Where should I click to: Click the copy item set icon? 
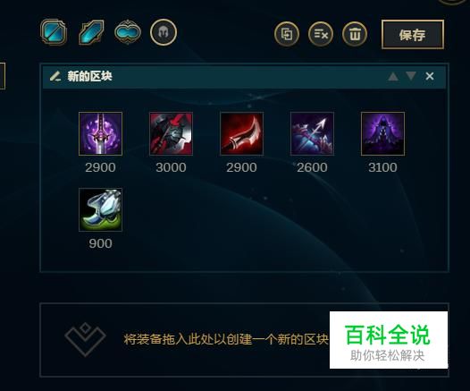click(x=287, y=34)
